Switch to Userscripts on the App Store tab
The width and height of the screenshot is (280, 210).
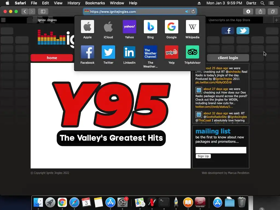229,20
